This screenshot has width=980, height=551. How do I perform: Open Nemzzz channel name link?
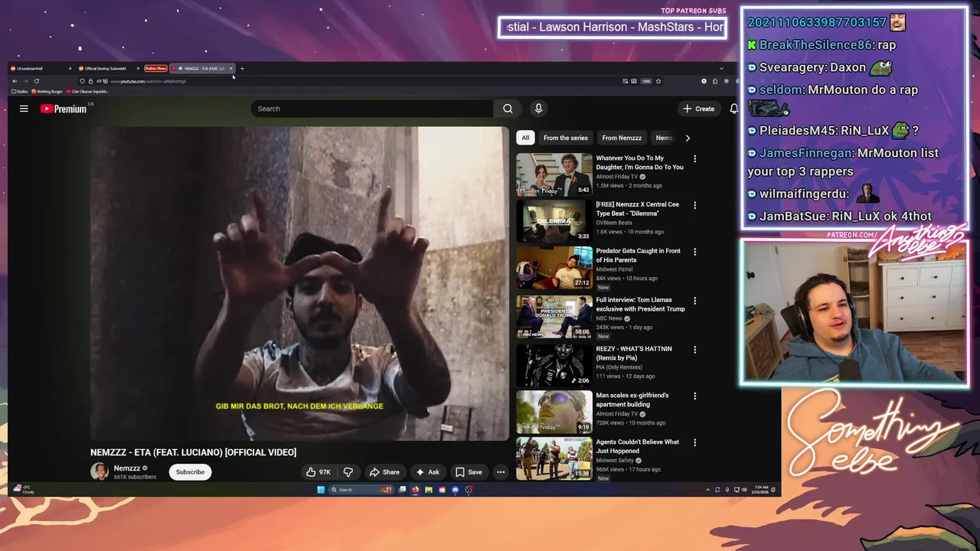pos(127,468)
